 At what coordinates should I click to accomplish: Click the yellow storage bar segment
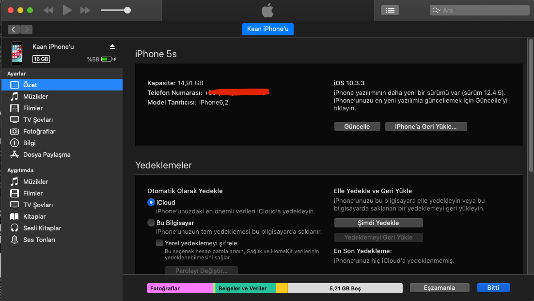pos(282,288)
